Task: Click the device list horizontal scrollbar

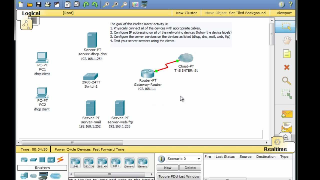Action: [109, 174]
